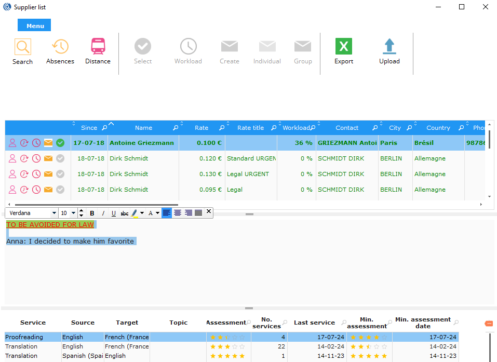
Task: Open the Verdana font family dropdown
Action: coord(54,213)
